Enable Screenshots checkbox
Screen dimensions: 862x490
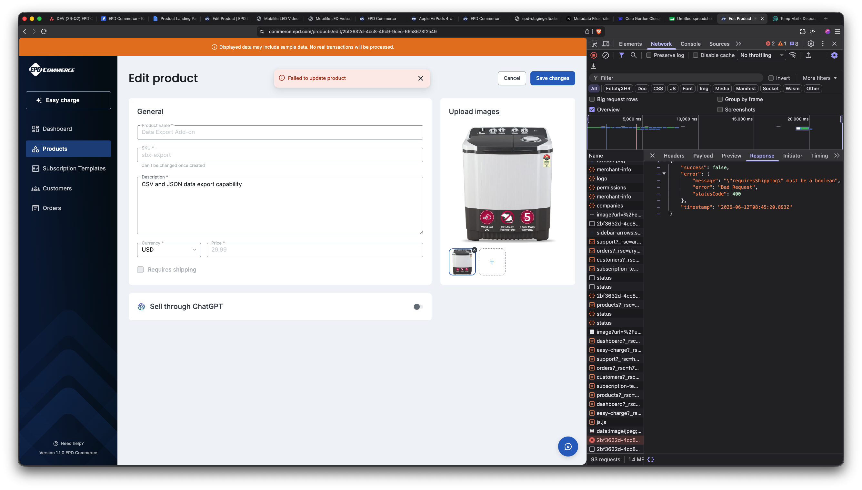720,110
